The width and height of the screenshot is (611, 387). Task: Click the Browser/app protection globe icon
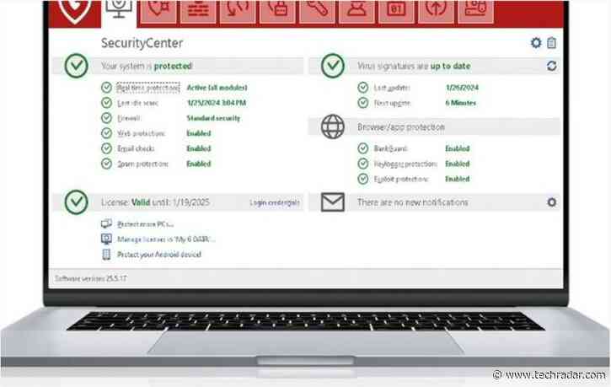pyautogui.click(x=332, y=126)
